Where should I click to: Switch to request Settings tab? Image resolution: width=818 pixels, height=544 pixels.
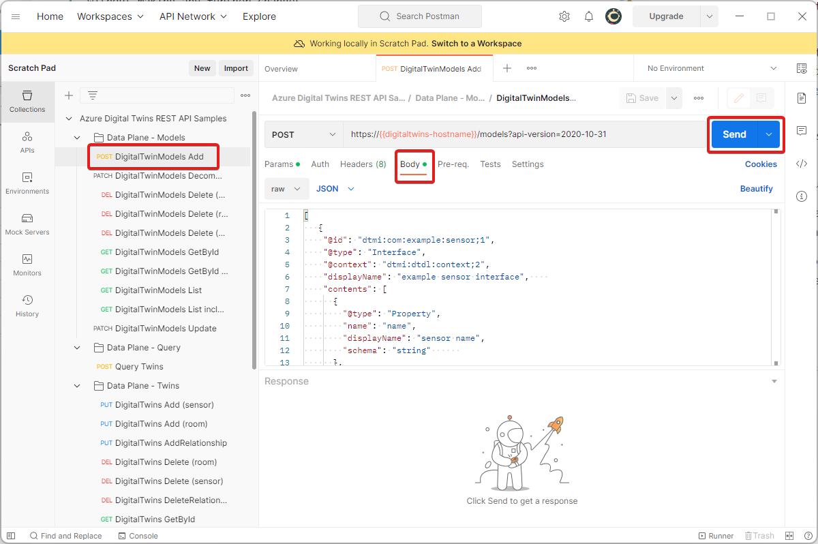(528, 164)
